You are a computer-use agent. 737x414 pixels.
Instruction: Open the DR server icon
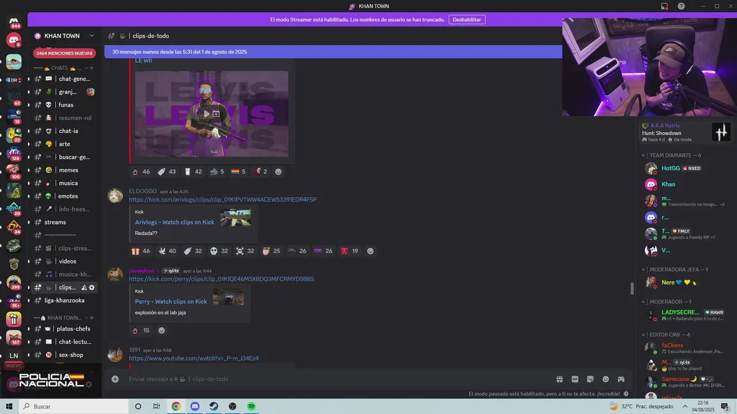pyautogui.click(x=14, y=80)
